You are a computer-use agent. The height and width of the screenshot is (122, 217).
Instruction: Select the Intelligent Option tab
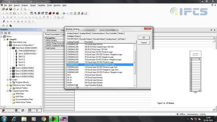tap(74, 36)
